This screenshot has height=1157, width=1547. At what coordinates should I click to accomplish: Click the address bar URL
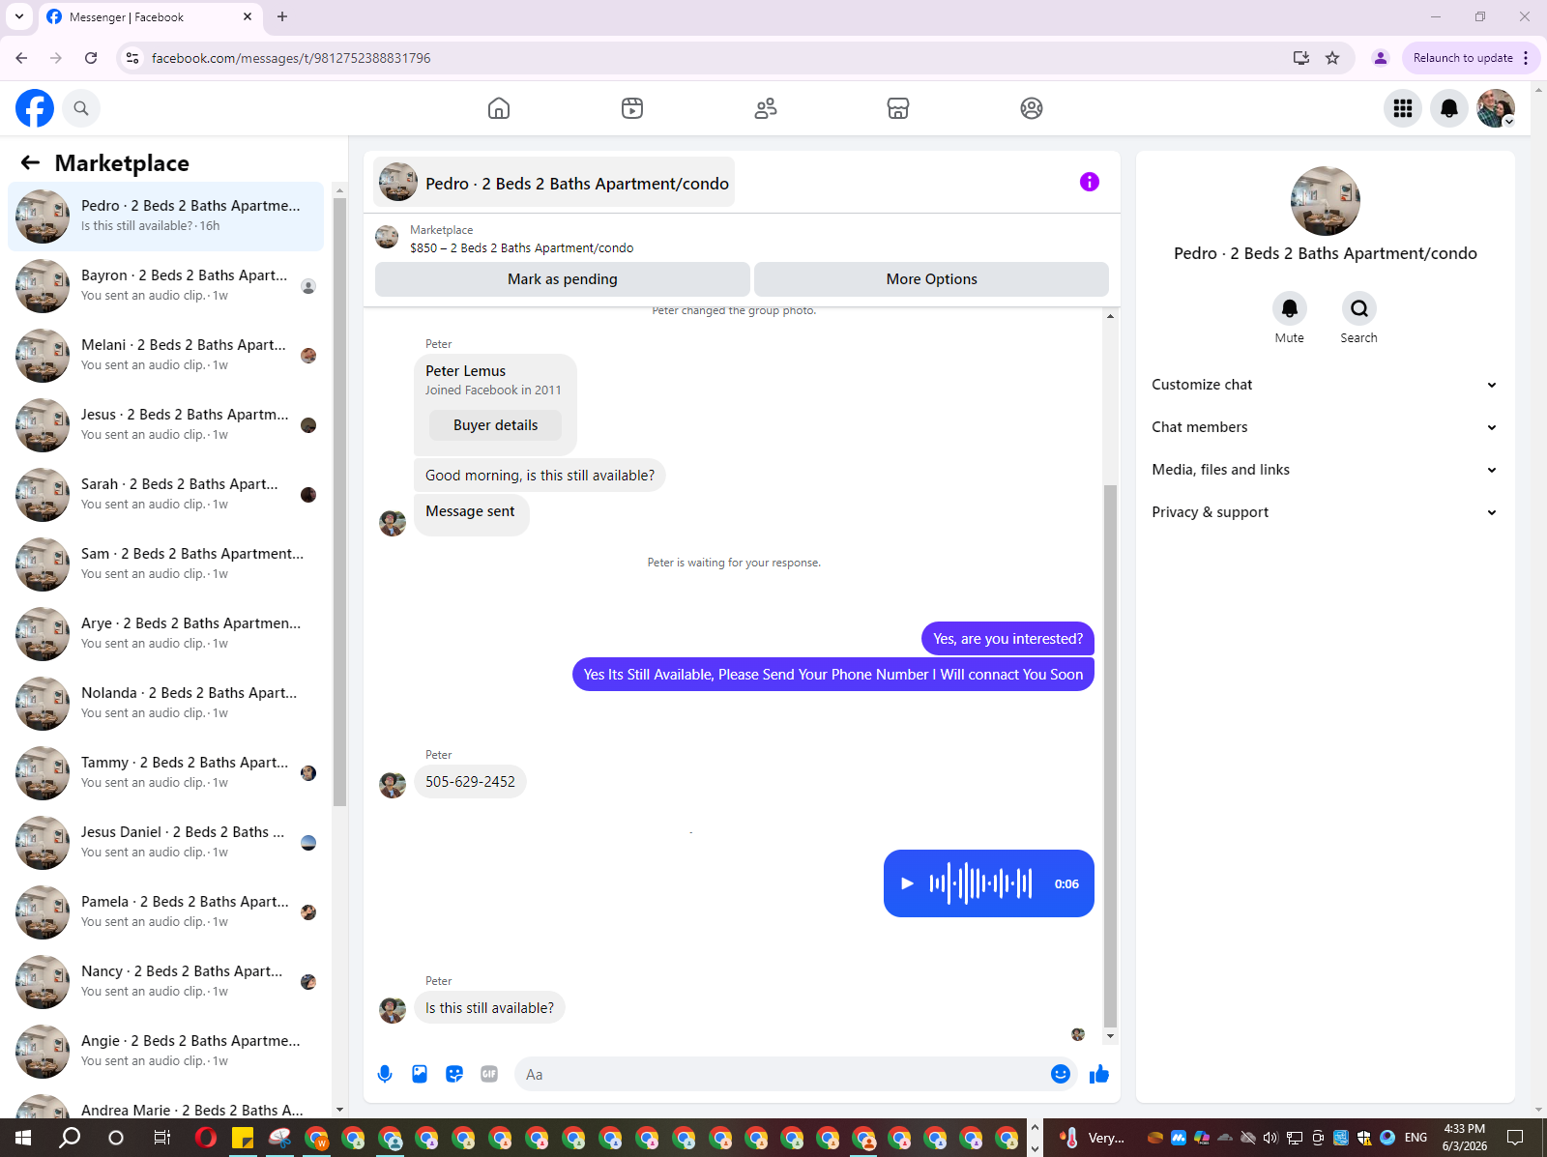click(291, 58)
